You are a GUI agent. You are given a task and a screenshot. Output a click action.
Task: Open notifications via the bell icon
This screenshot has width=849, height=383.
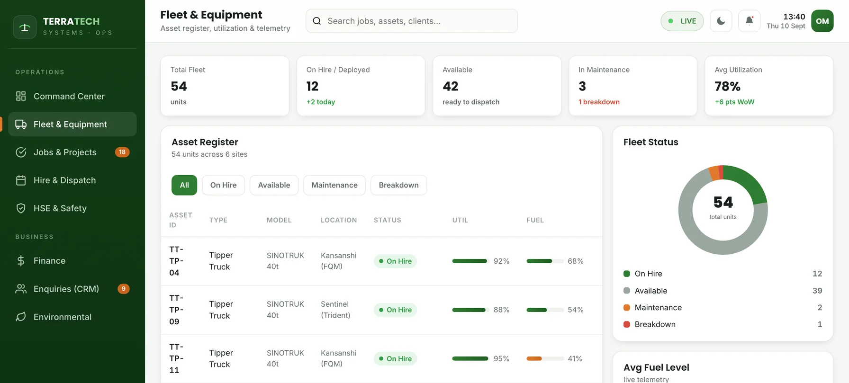(749, 21)
